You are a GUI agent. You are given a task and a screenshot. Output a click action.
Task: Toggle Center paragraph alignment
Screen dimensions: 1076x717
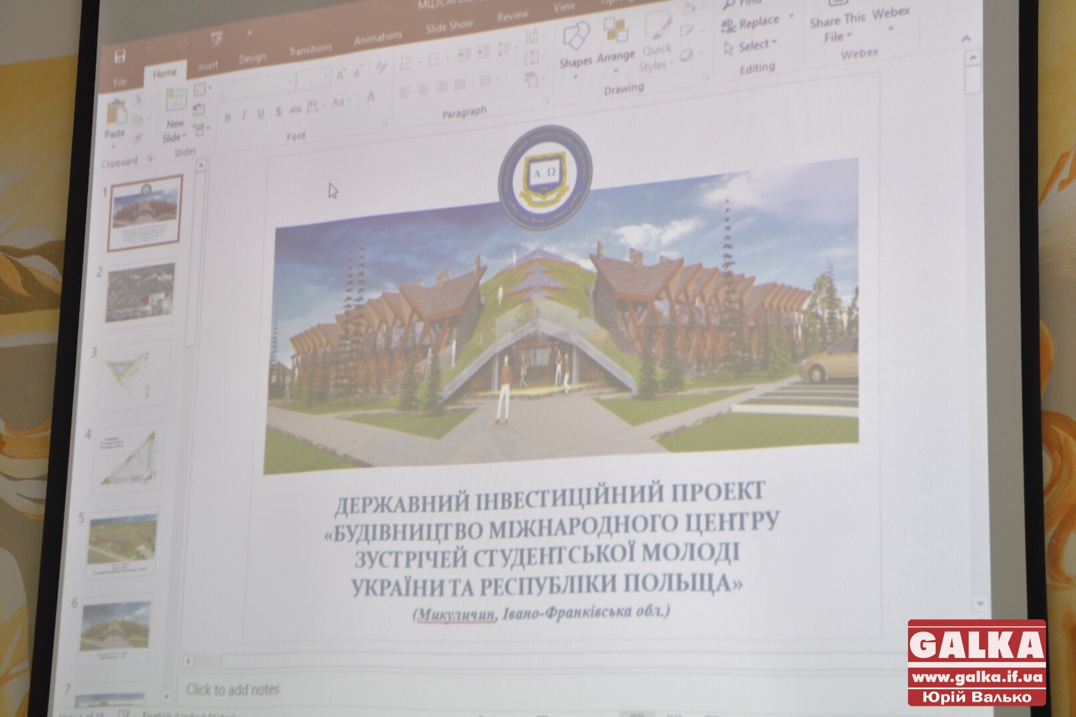423,90
